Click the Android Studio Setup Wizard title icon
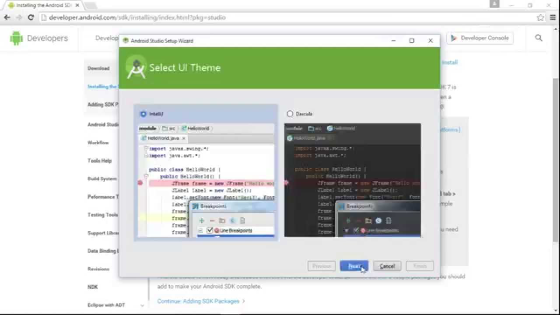560x315 pixels. (x=126, y=41)
